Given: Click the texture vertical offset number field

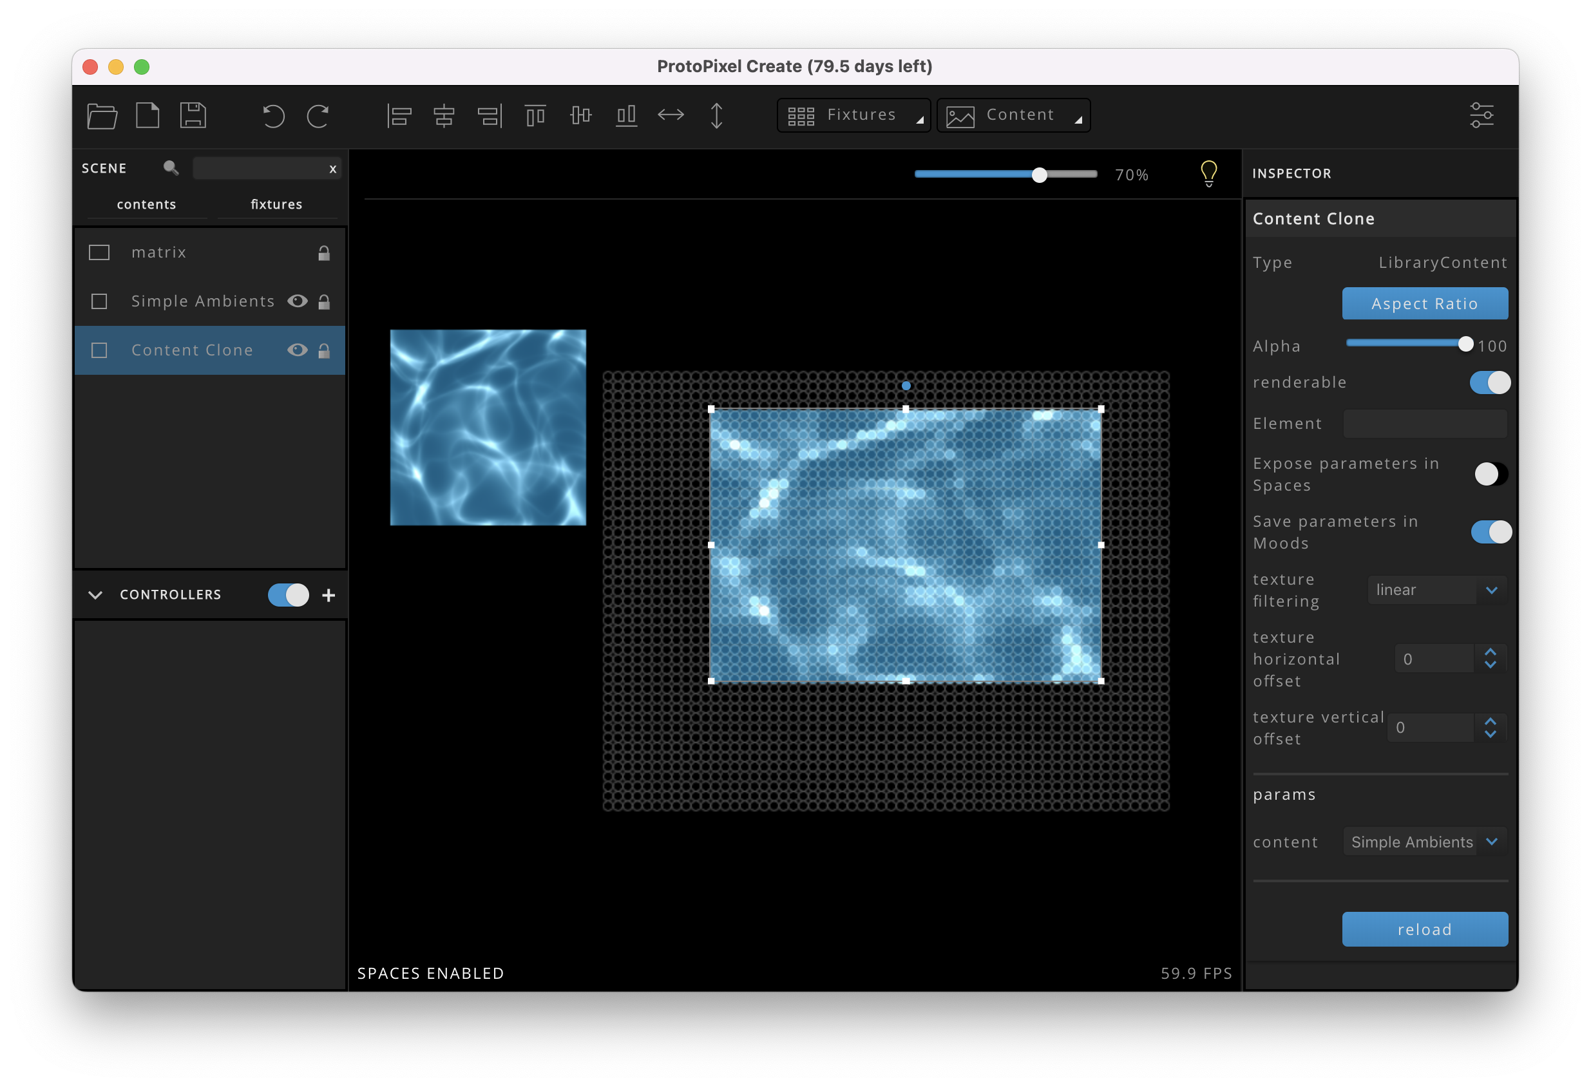Looking at the screenshot, I should 1430,728.
